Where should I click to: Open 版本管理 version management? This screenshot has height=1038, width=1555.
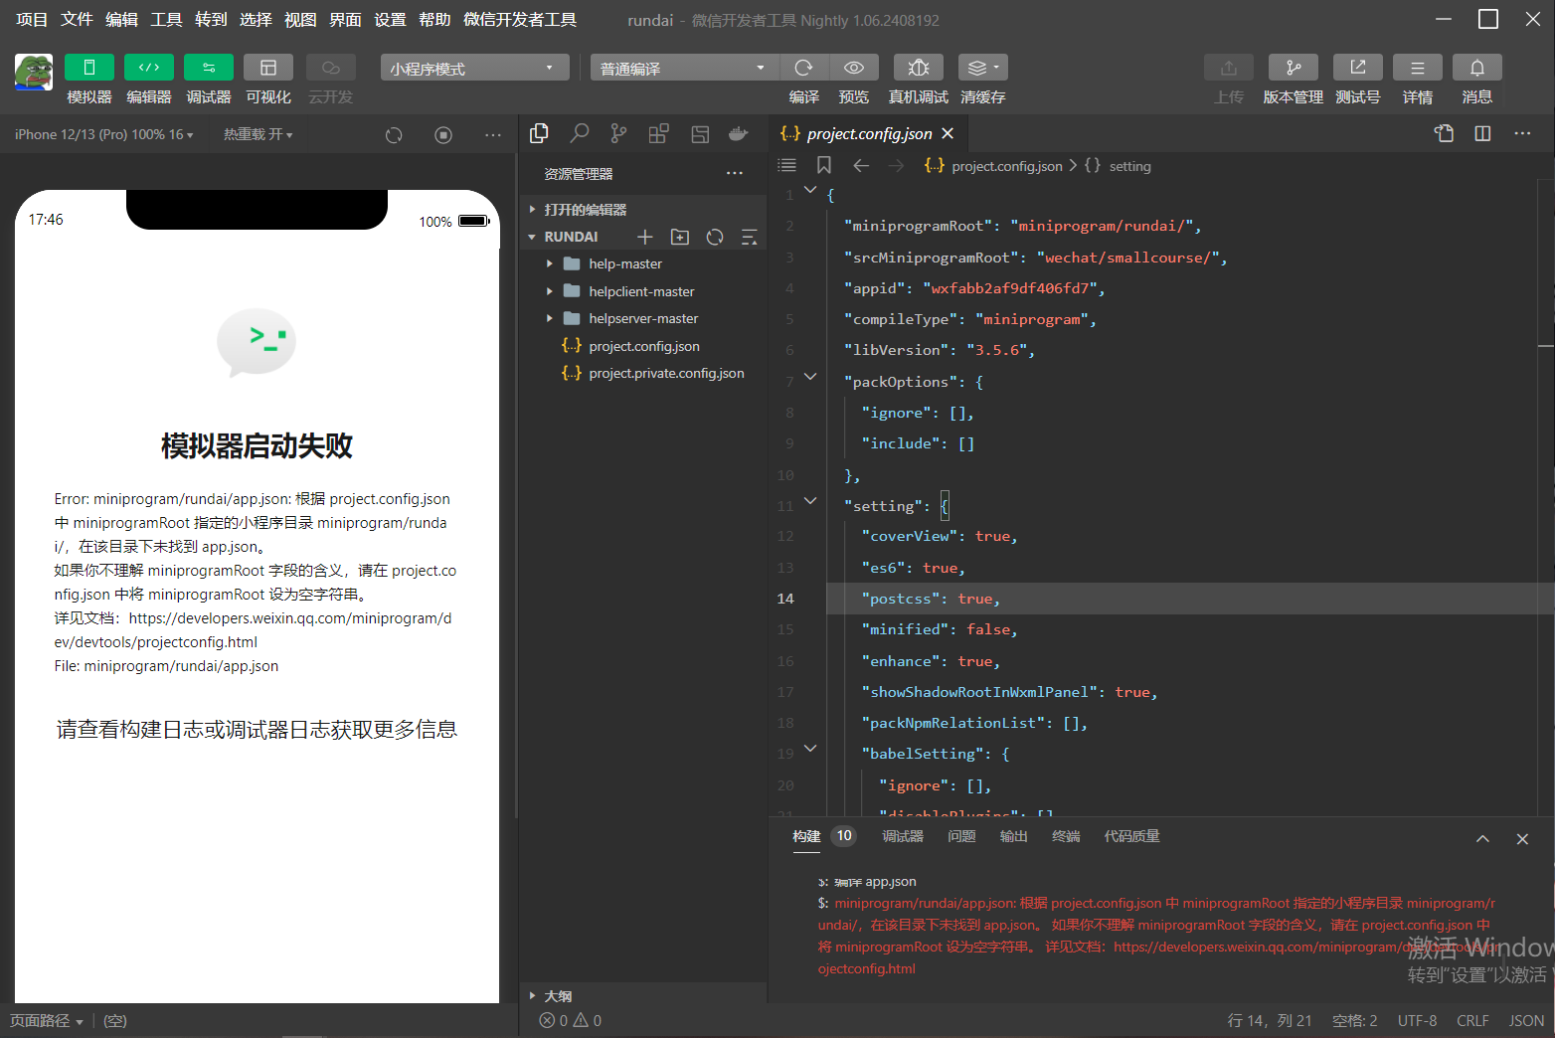tap(1294, 68)
